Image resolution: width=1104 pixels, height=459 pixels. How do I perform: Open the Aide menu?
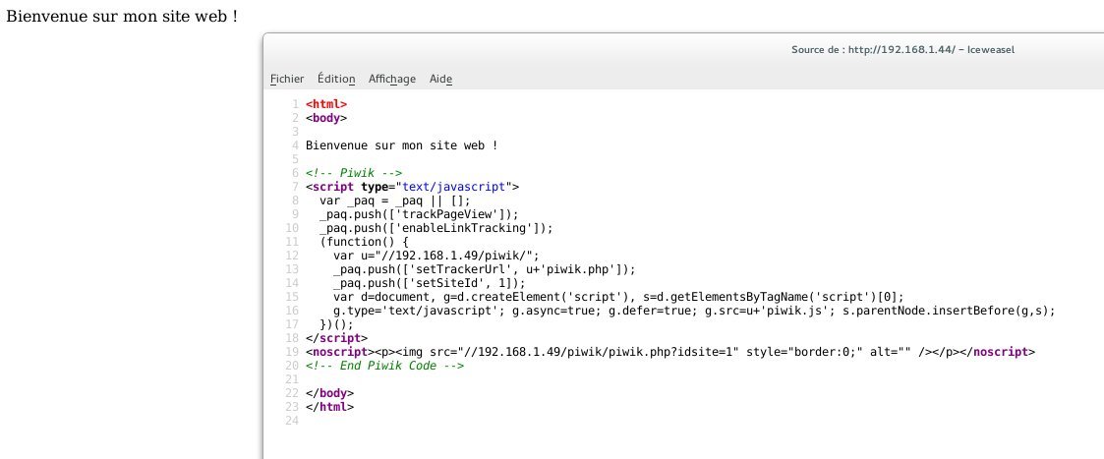point(440,79)
